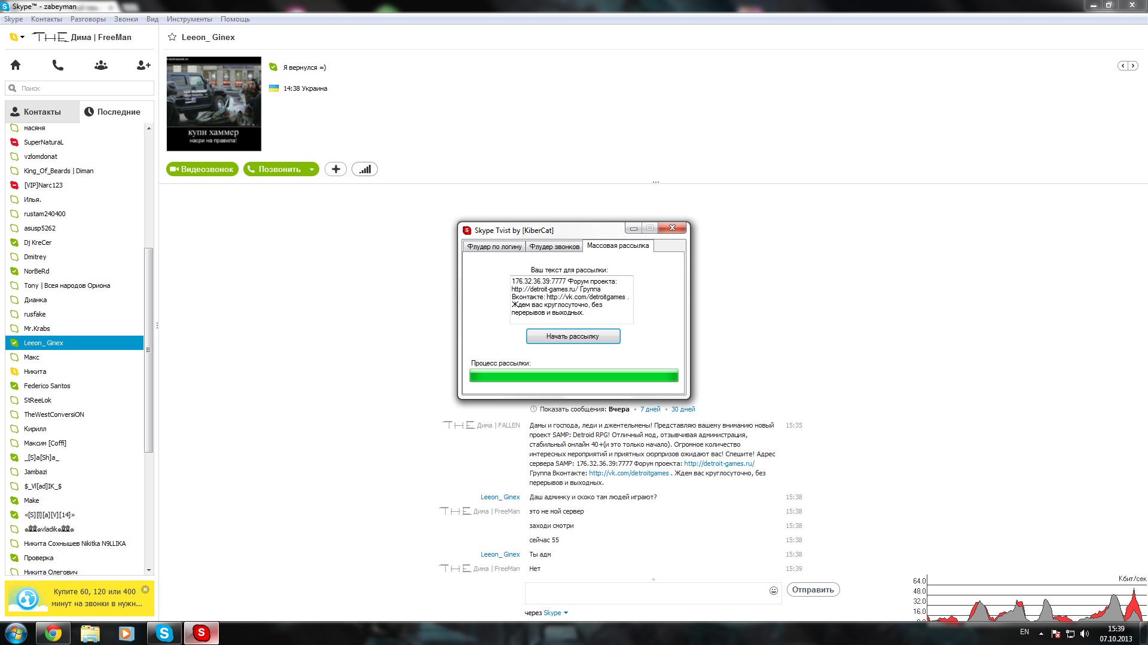
Task: Open Skype home view
Action: pyautogui.click(x=16, y=65)
